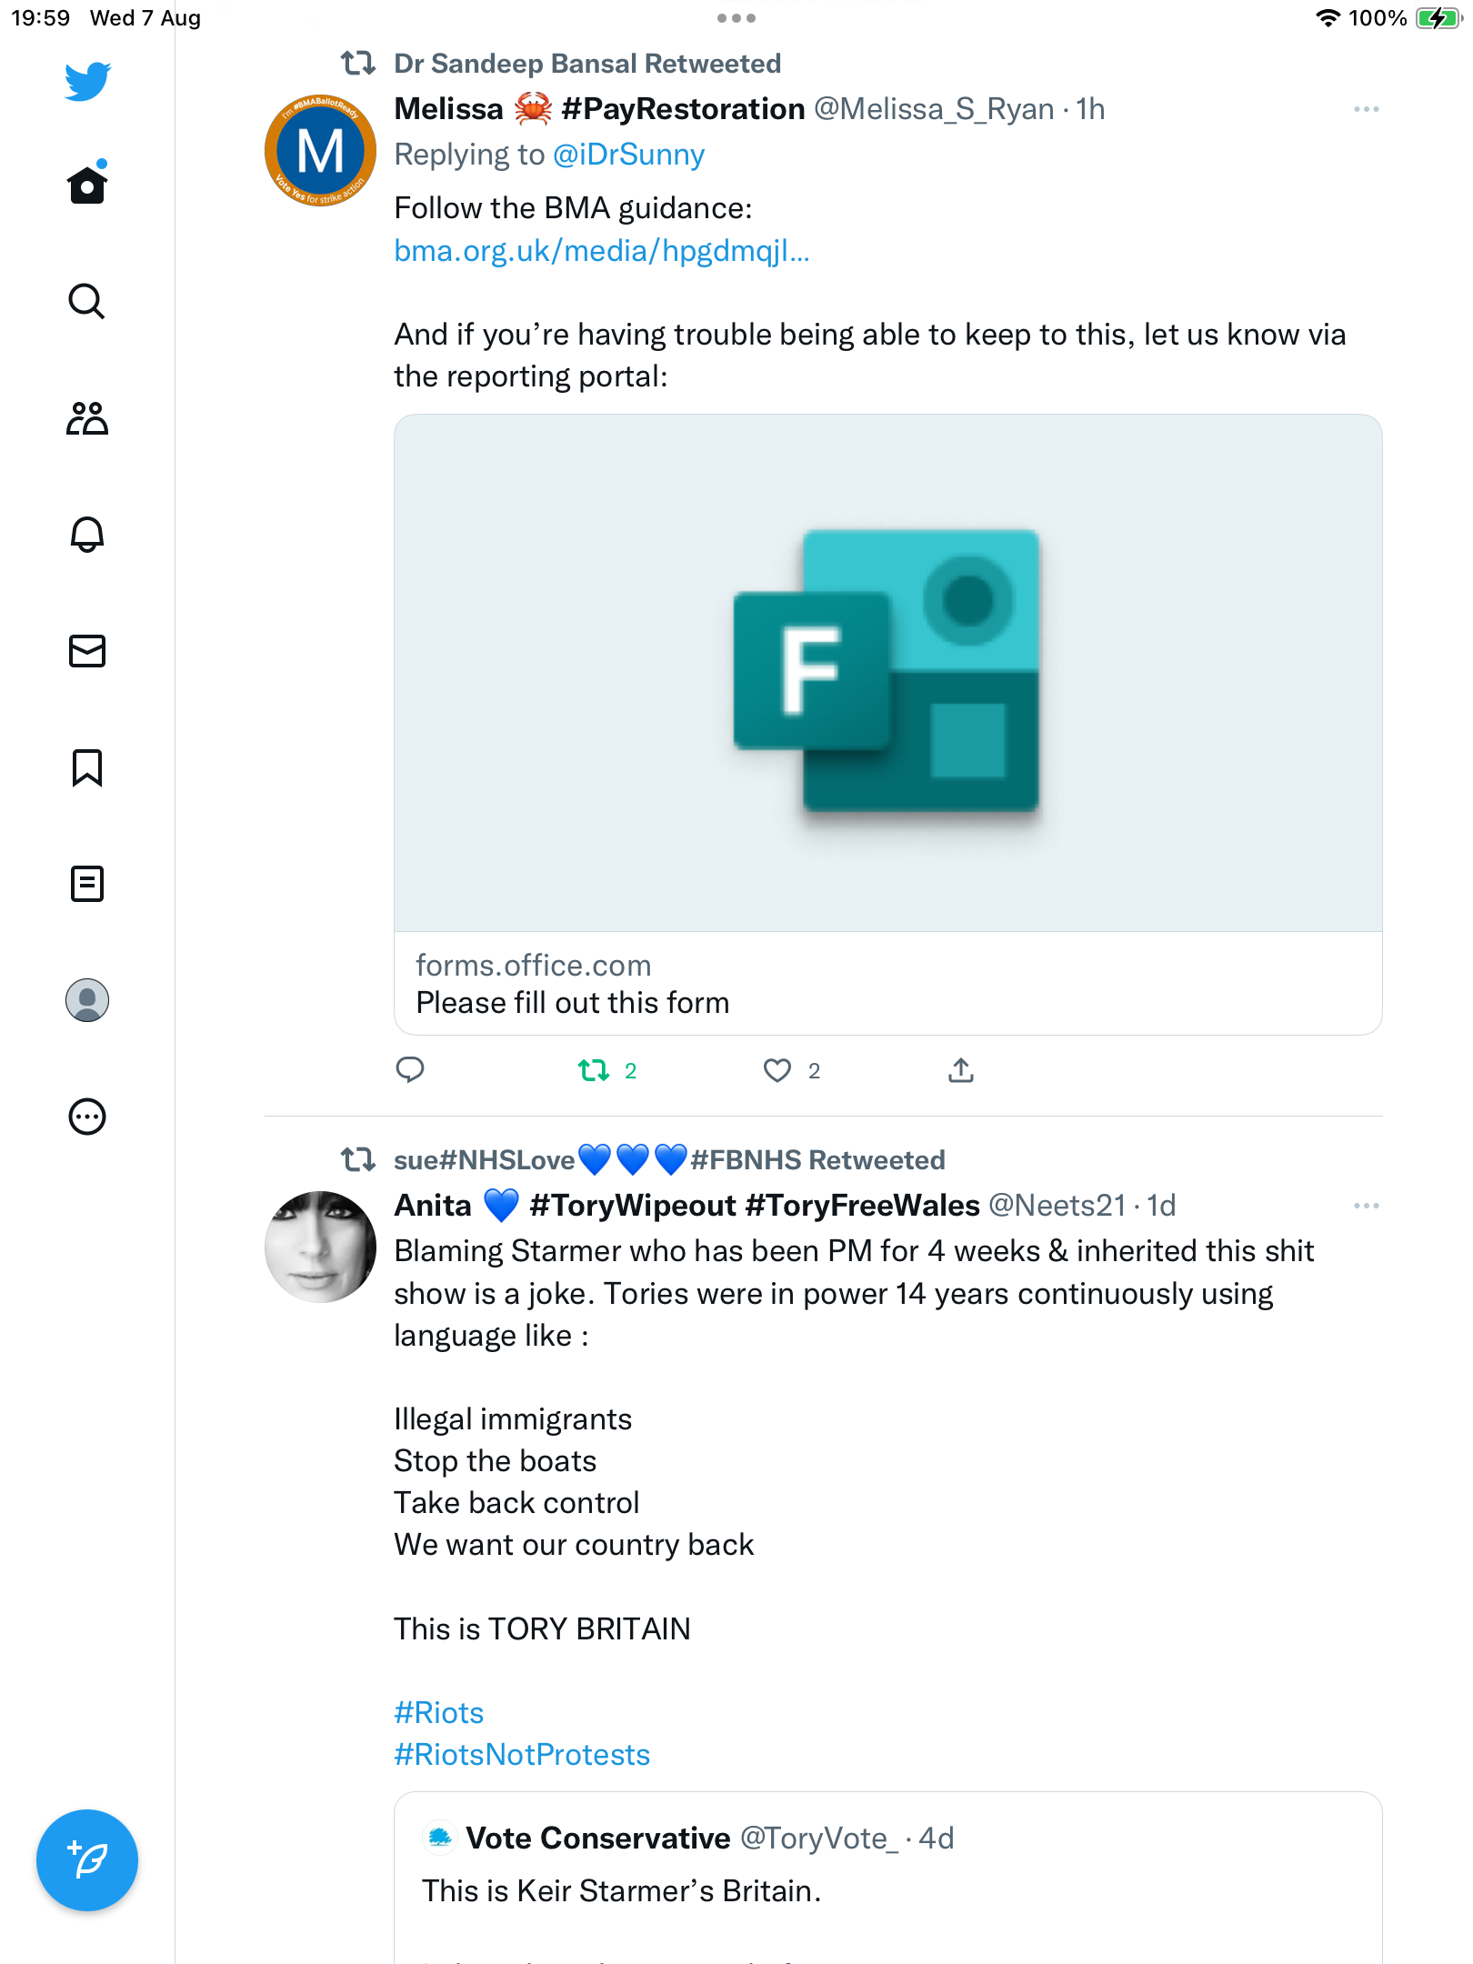The height and width of the screenshot is (1964, 1473).
Task: Open Lists icon in sidebar
Action: click(x=87, y=884)
